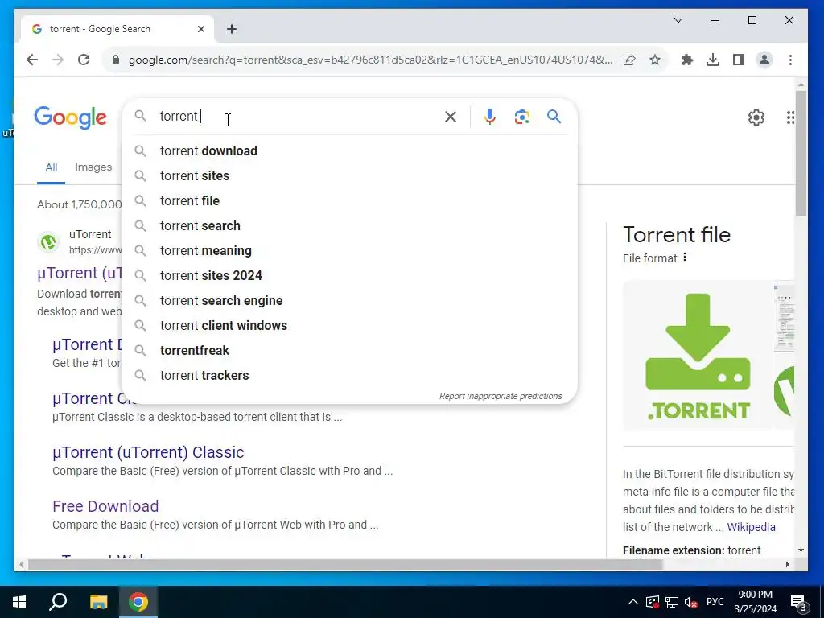The image size is (824, 618).
Task: Open Windows Start menu
Action: point(19,602)
